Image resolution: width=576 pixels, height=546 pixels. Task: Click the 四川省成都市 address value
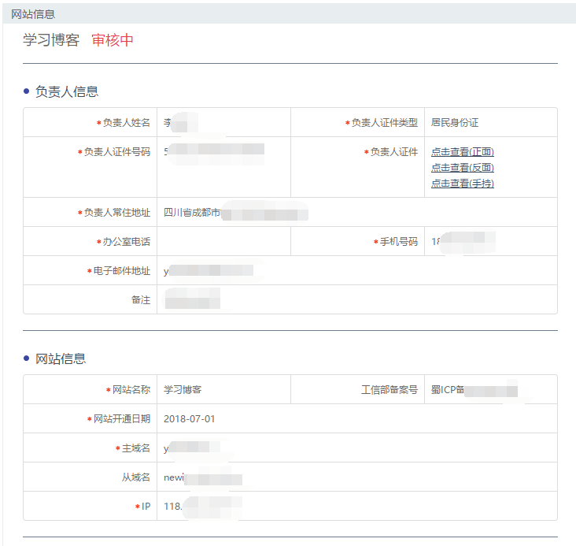coord(193,213)
